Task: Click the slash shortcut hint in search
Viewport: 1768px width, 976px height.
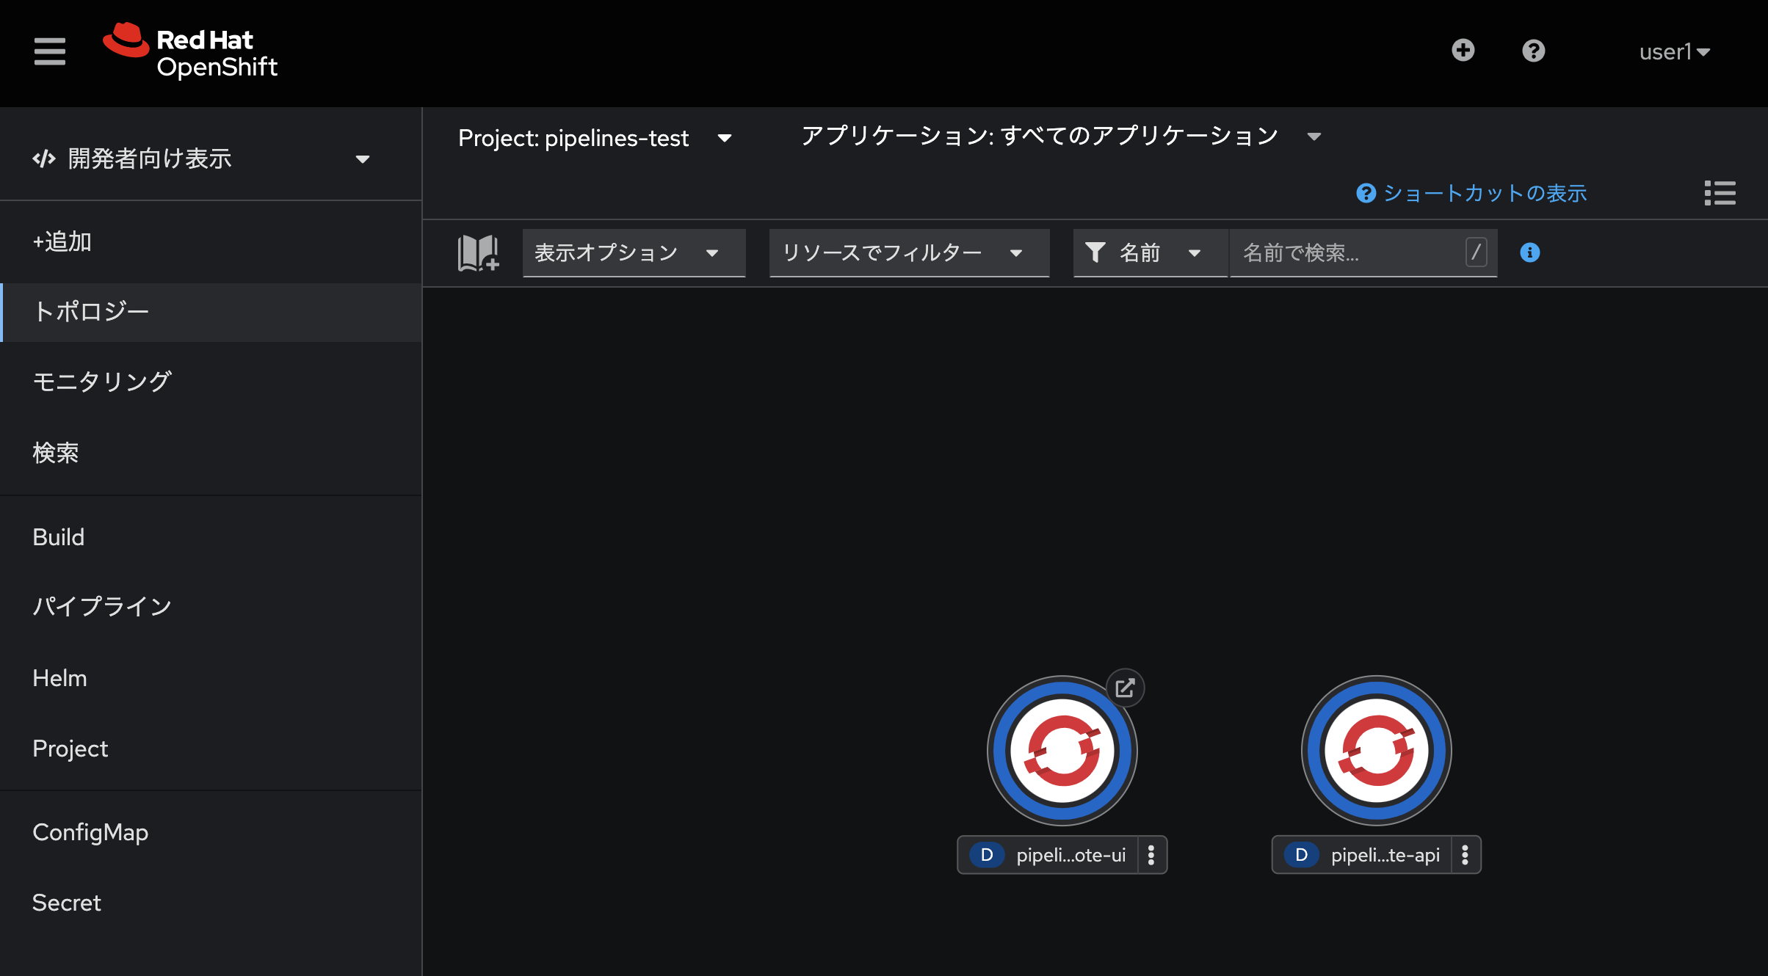Action: click(x=1476, y=252)
